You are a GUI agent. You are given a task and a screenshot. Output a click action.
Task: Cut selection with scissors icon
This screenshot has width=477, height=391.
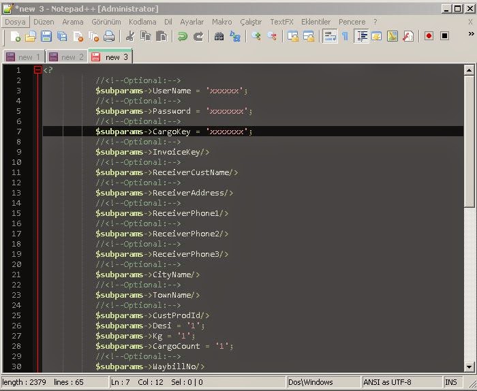130,36
